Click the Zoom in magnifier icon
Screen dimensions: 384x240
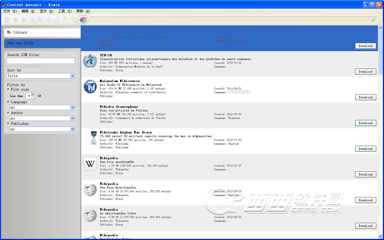click(x=32, y=20)
